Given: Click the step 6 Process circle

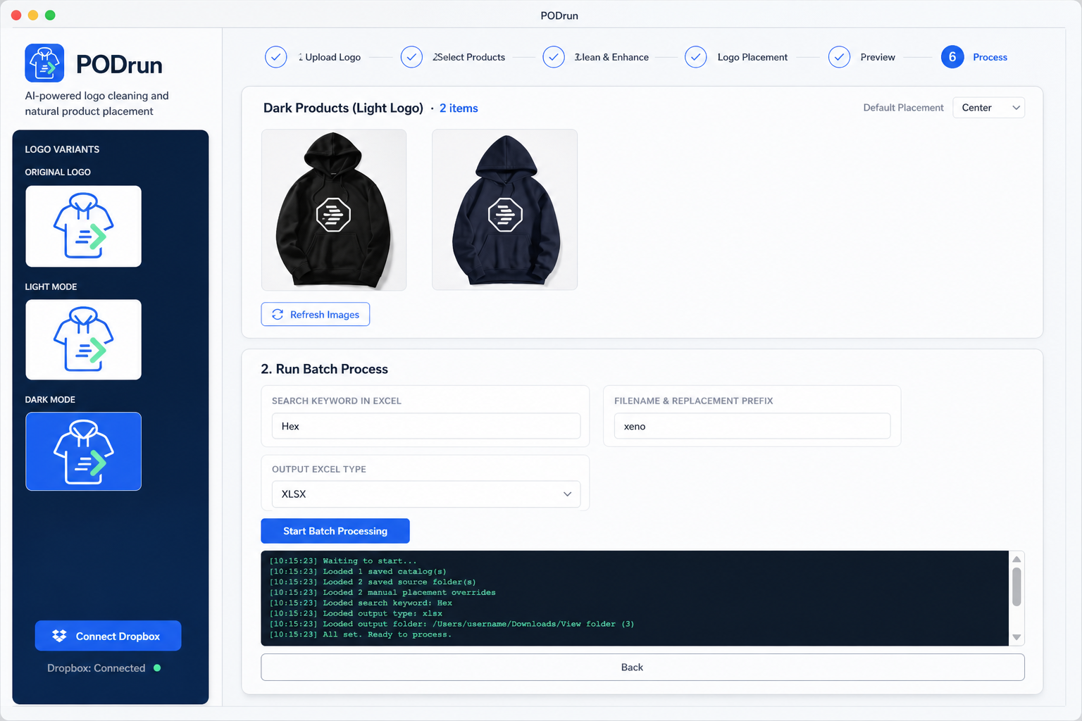Looking at the screenshot, I should pyautogui.click(x=952, y=57).
